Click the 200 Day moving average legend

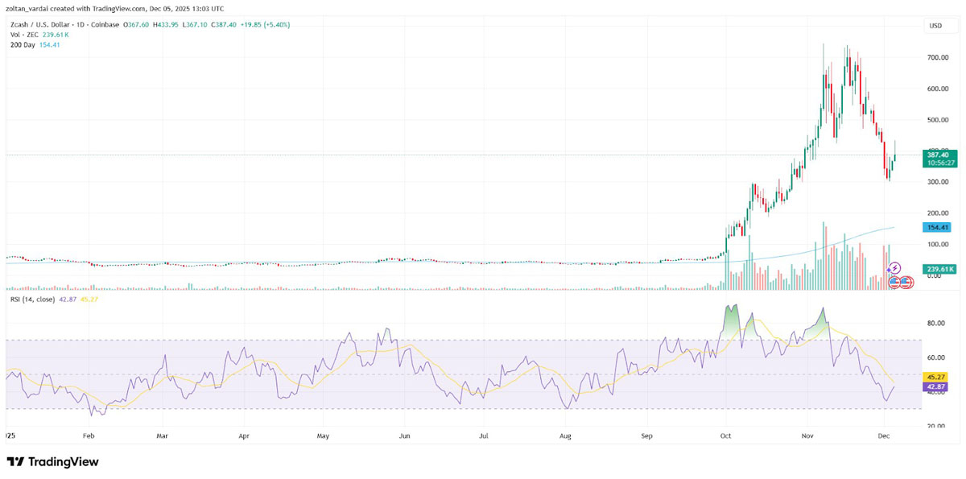point(22,44)
